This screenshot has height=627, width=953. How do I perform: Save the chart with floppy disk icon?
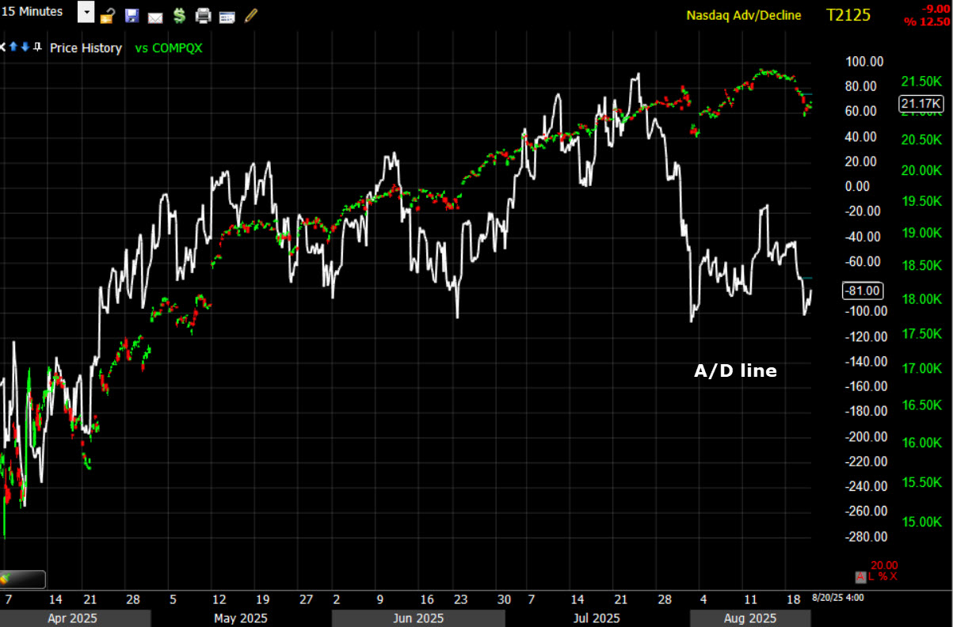(x=132, y=15)
